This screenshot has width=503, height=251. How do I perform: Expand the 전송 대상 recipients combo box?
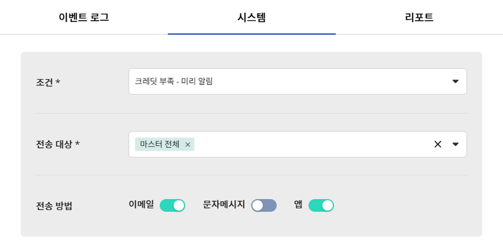313,144
